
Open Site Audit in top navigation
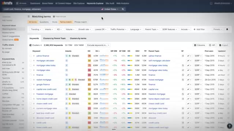click(x=110, y=3)
